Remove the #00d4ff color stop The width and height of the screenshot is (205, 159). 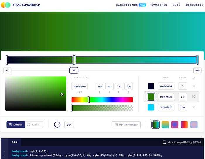[194, 107]
